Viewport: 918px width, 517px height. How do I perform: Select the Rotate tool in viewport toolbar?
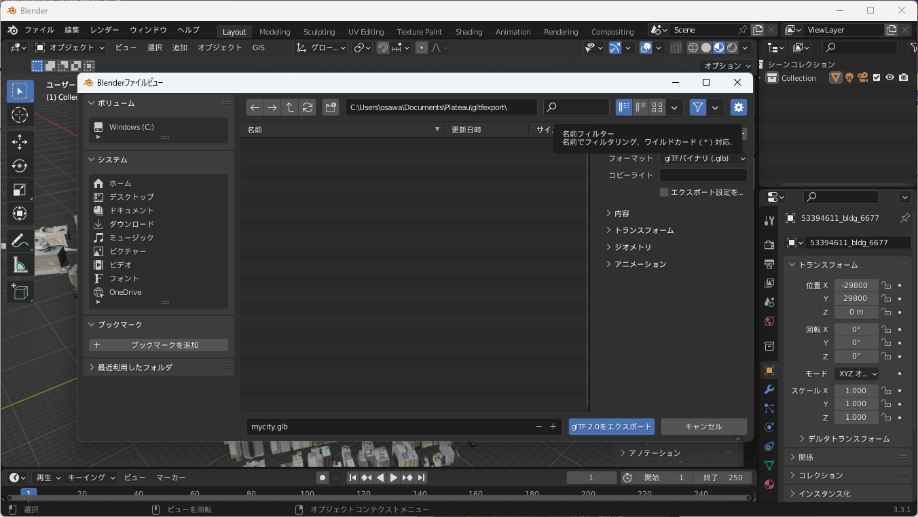pyautogui.click(x=20, y=166)
